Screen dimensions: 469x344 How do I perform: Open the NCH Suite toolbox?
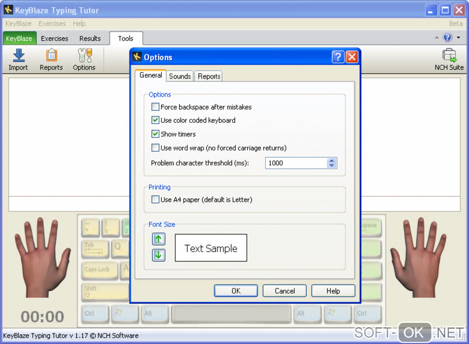point(449,59)
